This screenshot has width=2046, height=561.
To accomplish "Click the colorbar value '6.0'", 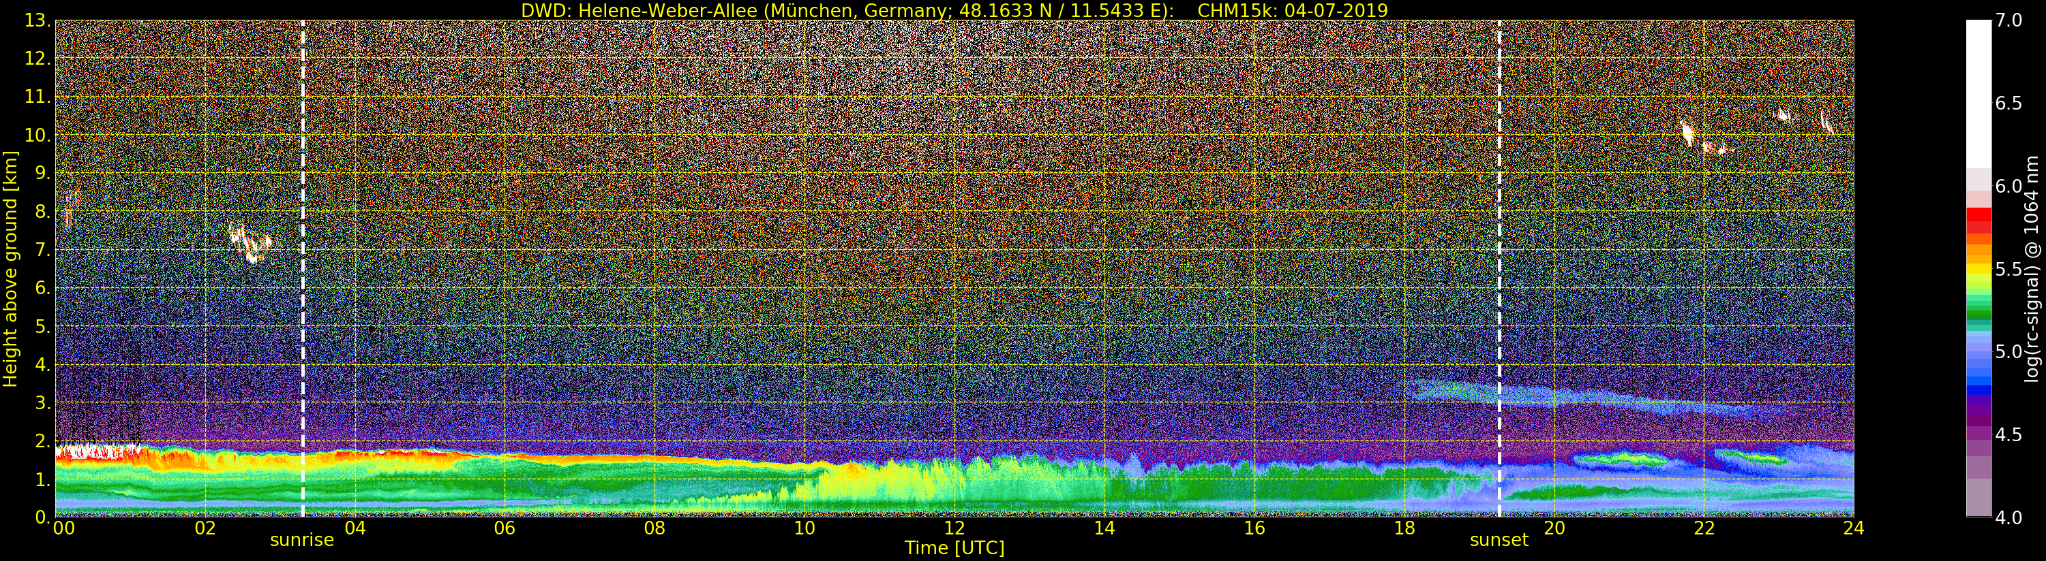I will pos(2009,187).
